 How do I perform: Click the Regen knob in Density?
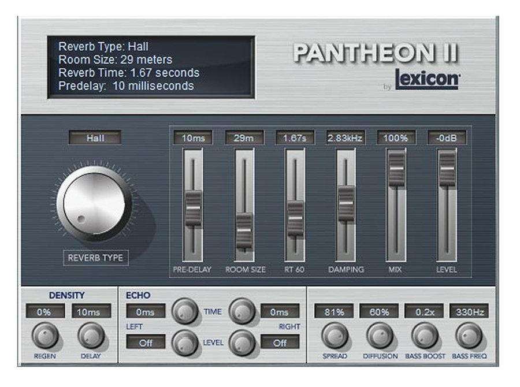tap(45, 336)
